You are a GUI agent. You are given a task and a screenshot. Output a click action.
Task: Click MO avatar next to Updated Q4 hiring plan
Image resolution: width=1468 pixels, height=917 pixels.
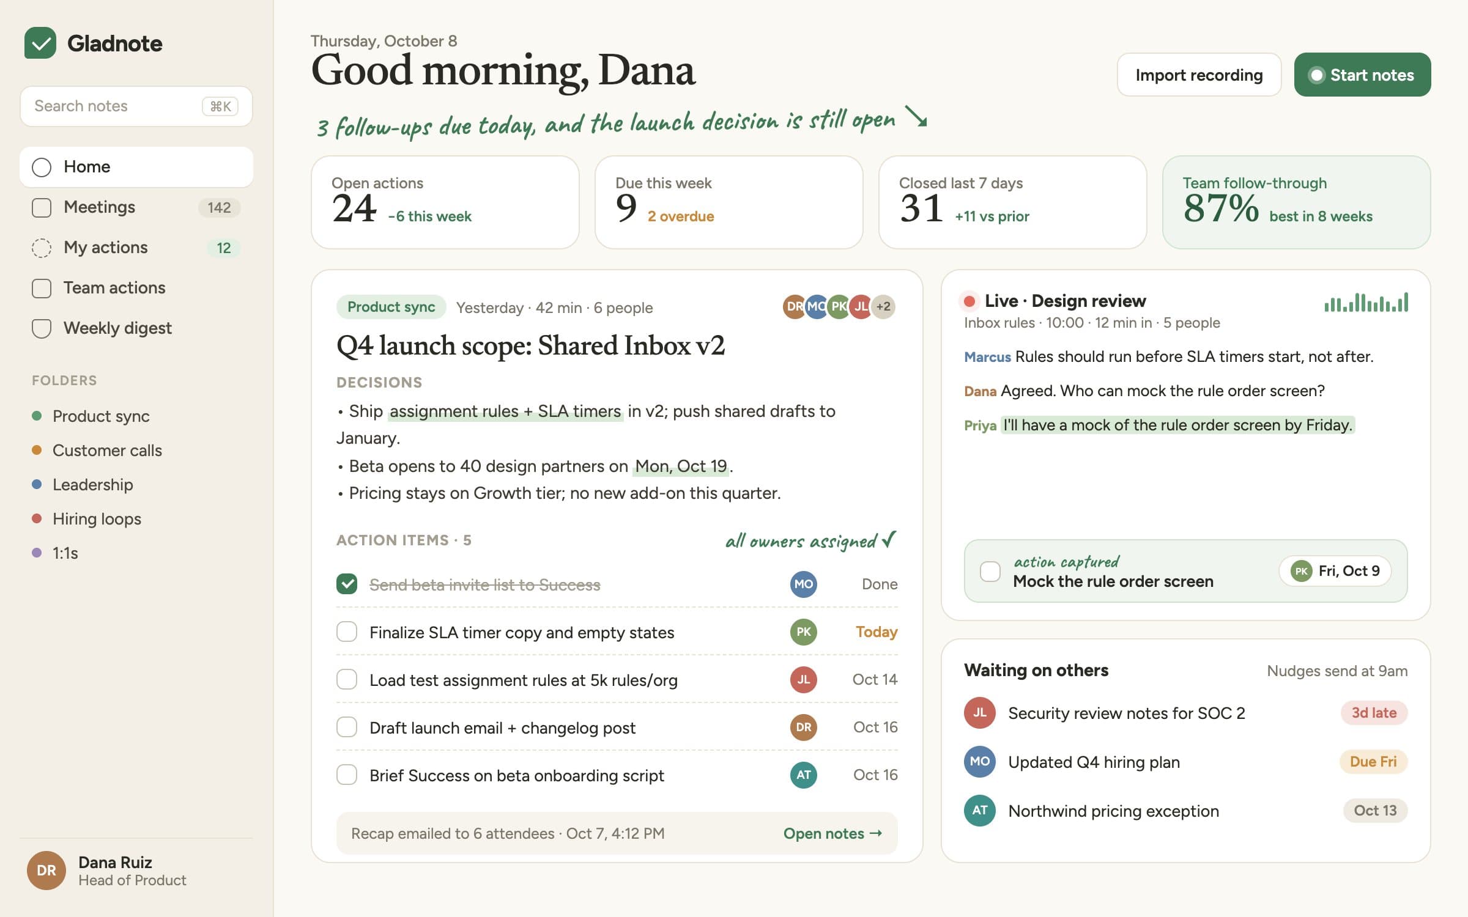tap(980, 762)
